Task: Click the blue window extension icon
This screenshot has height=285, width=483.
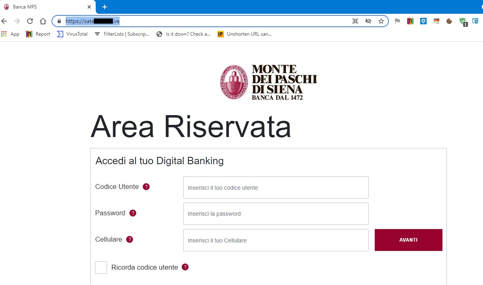Action: [475, 21]
